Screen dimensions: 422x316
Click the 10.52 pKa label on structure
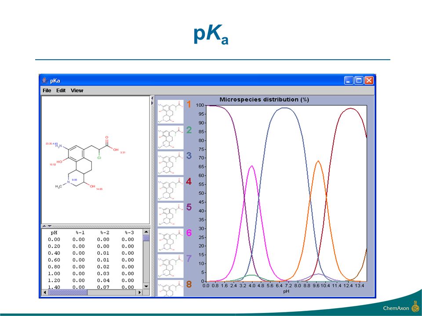[53, 165]
